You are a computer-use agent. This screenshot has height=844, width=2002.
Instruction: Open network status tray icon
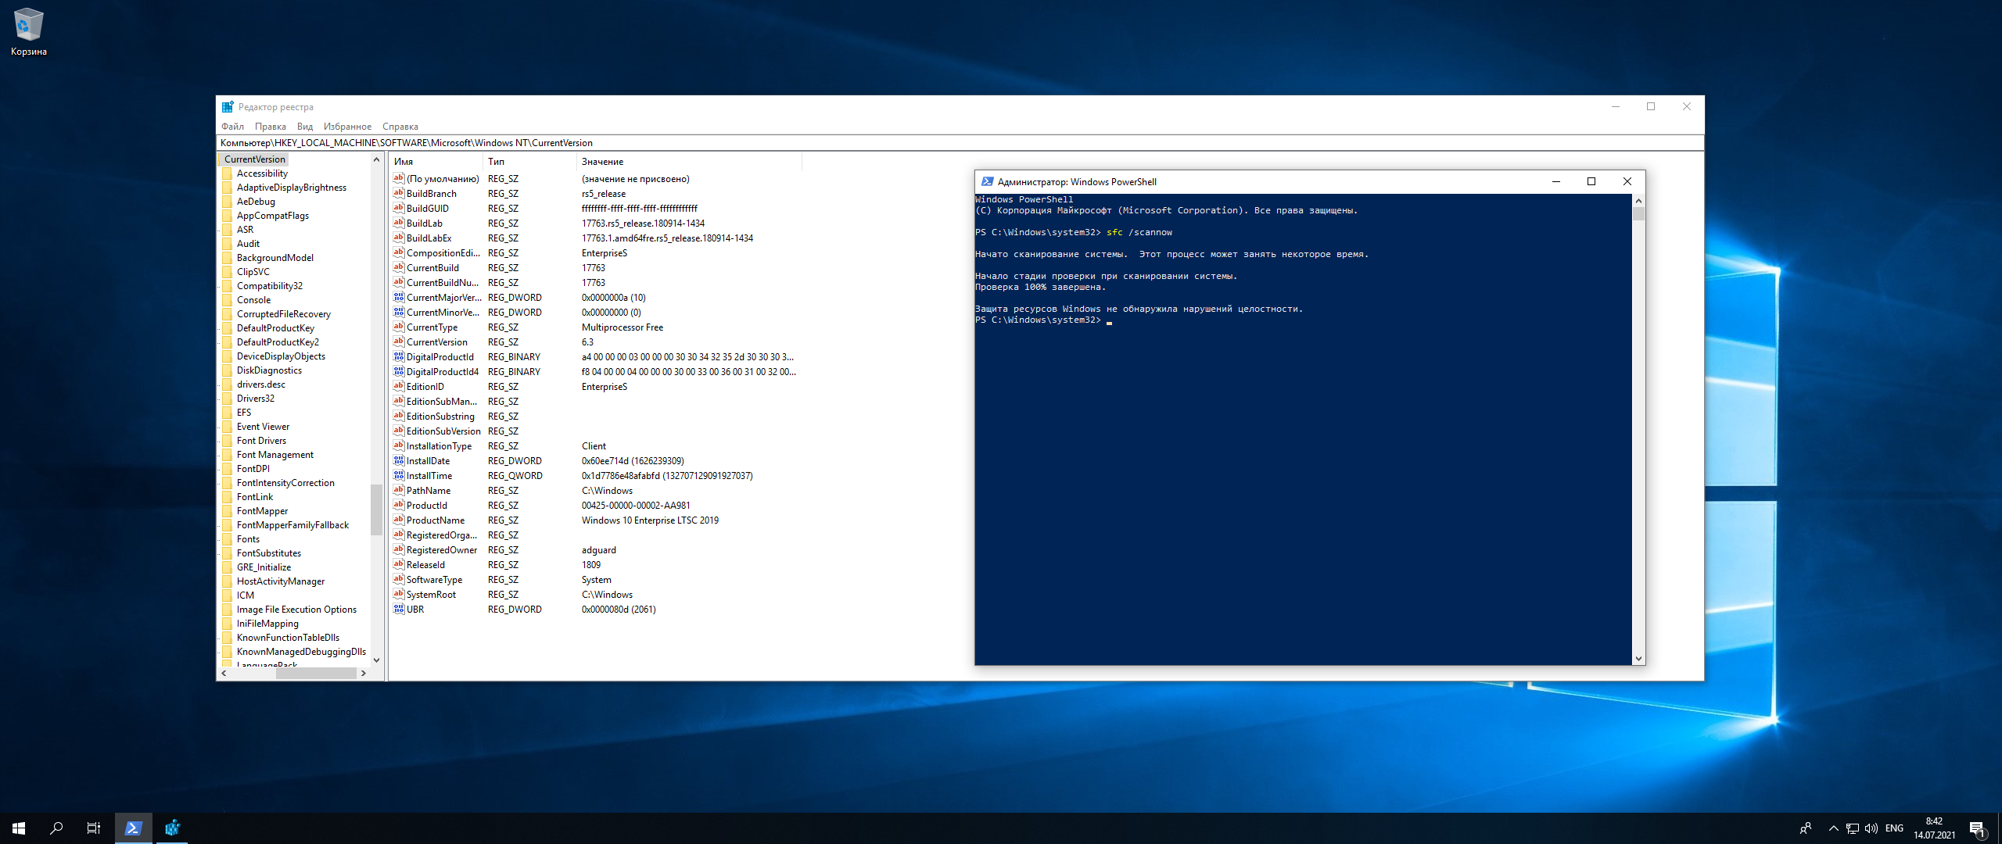[1853, 828]
